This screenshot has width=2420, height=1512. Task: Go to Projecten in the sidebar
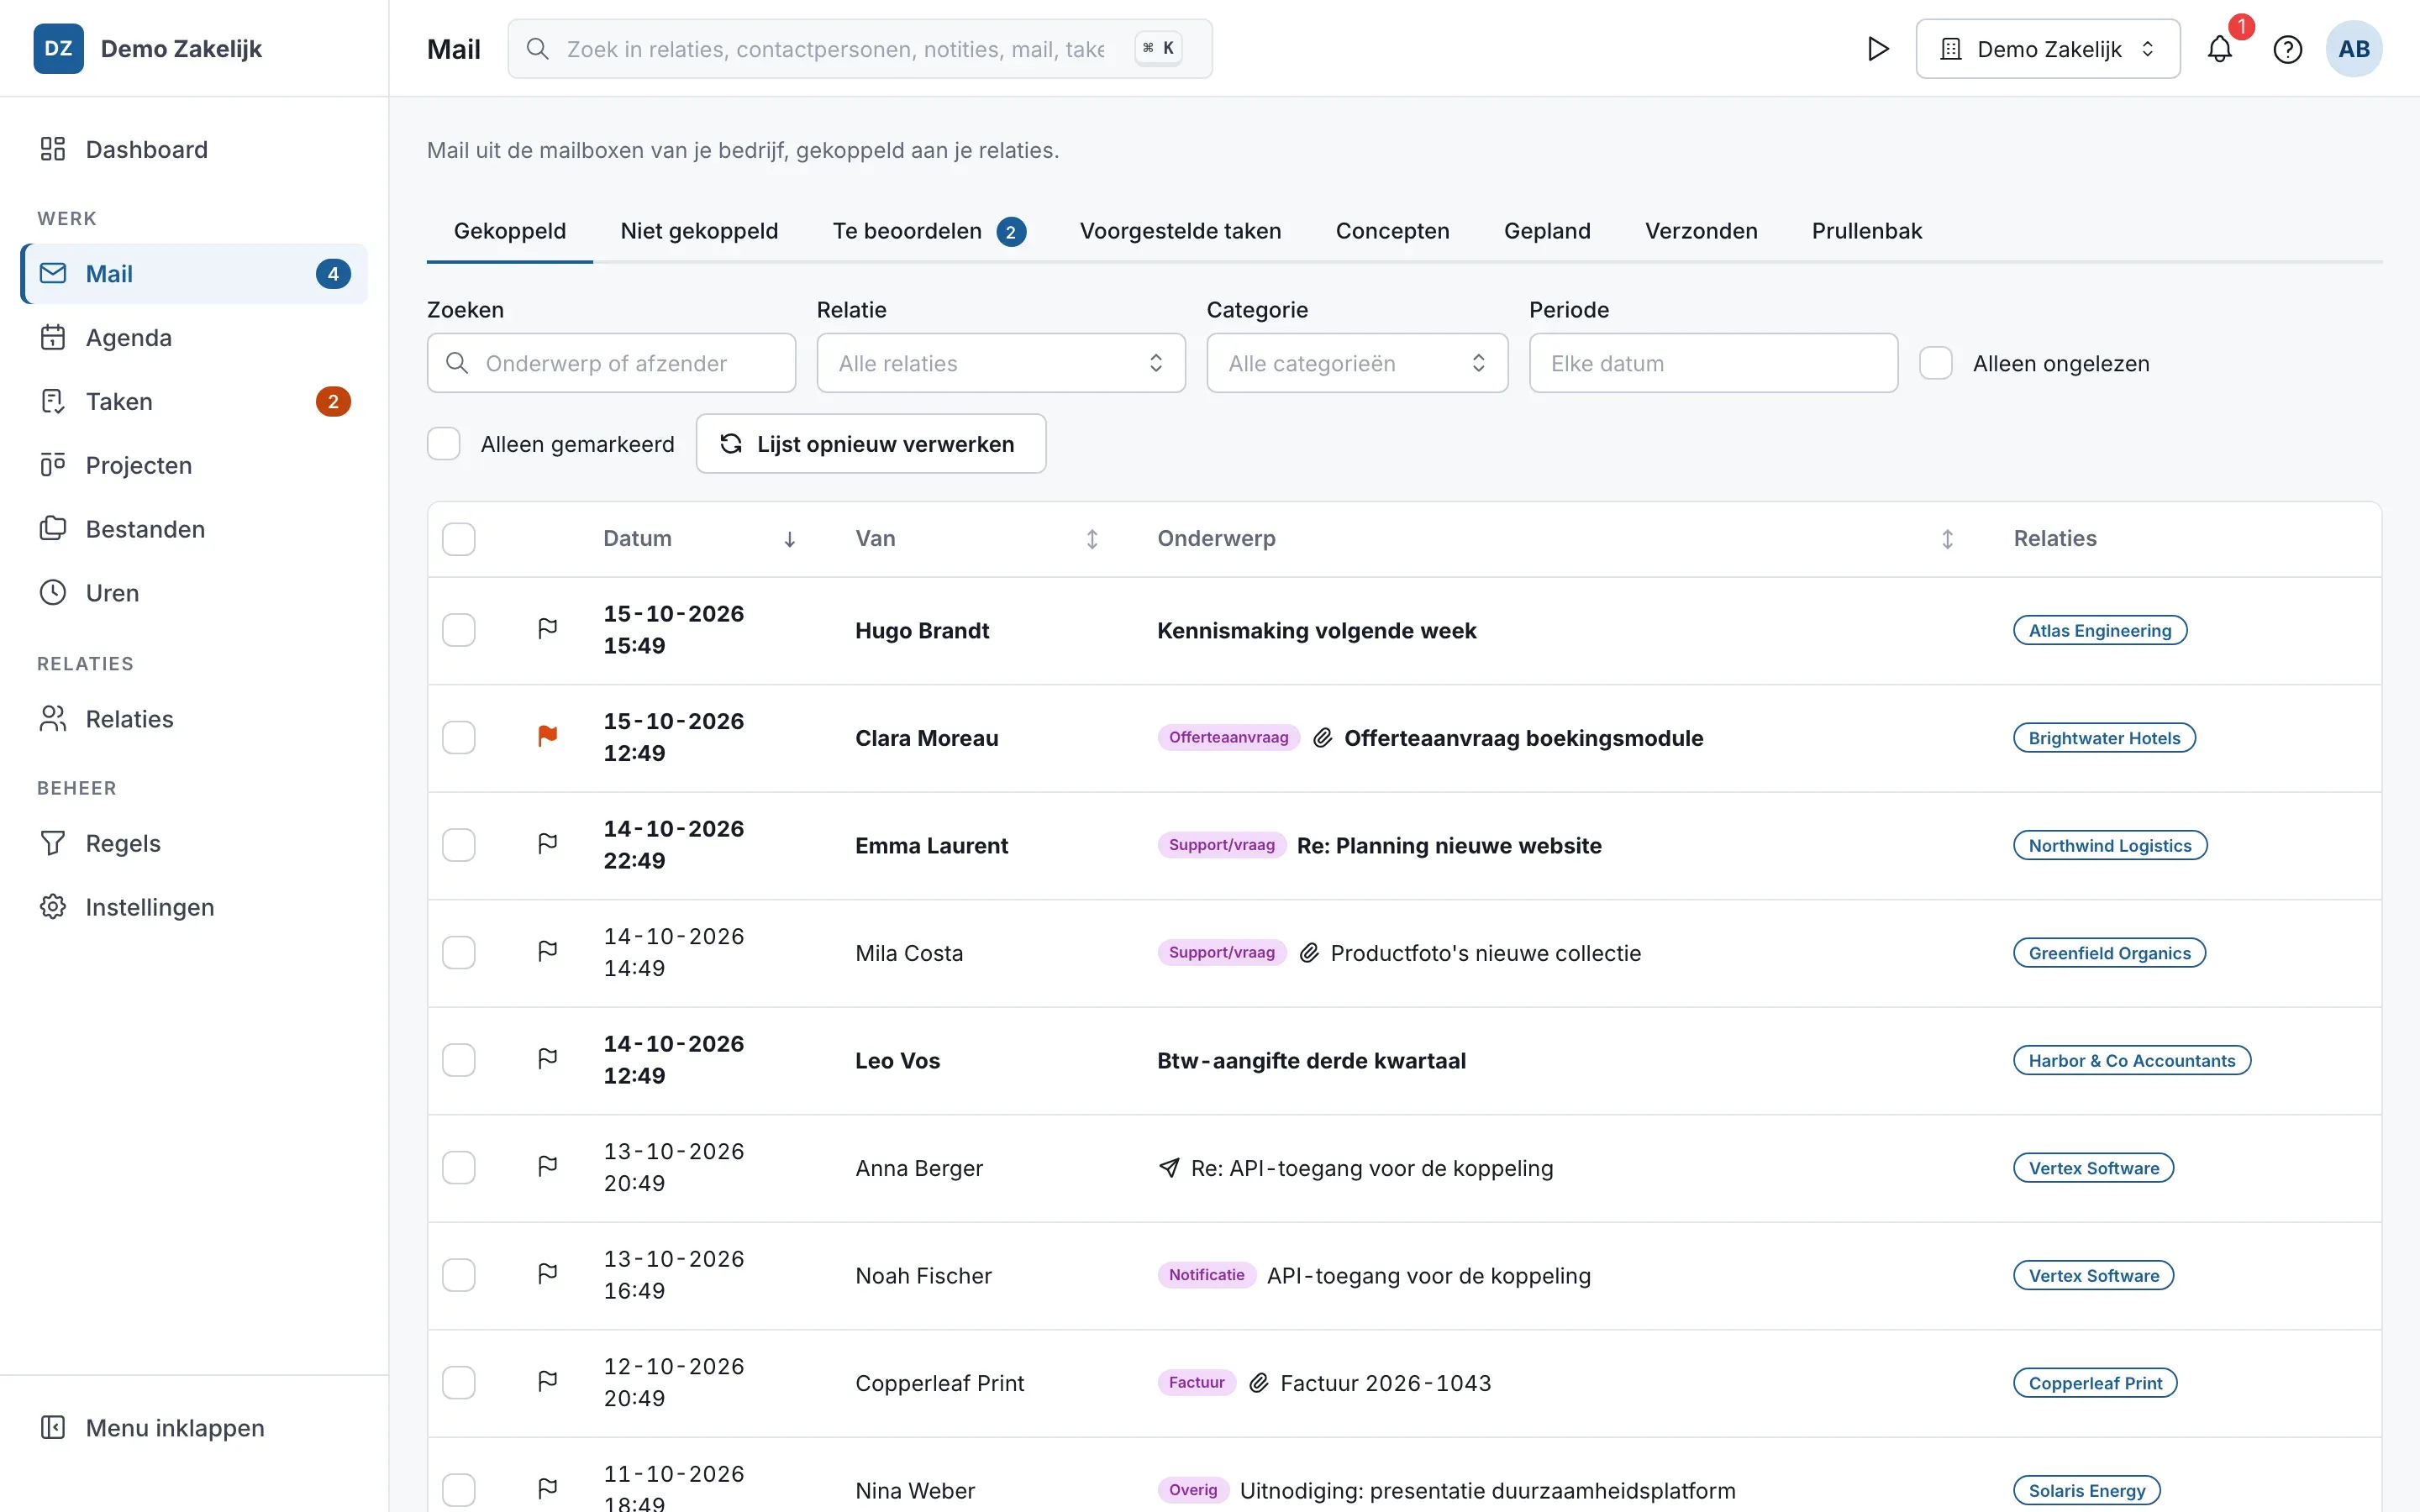click(194, 465)
